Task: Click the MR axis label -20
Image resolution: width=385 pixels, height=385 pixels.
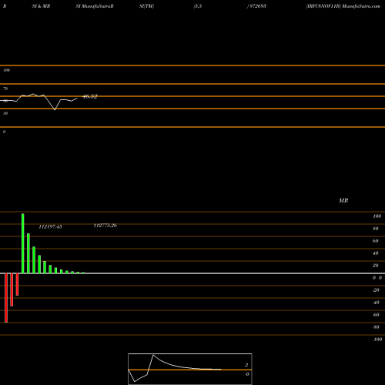Action: tap(376, 290)
